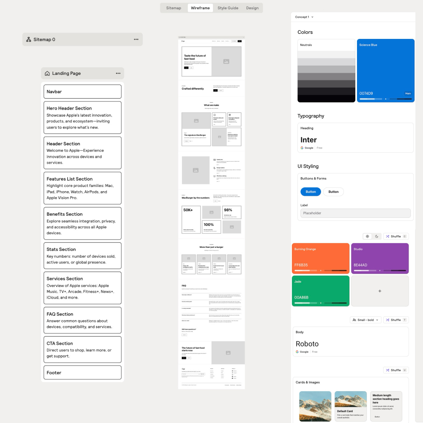Click the outlined secondary Button sample

[333, 192]
